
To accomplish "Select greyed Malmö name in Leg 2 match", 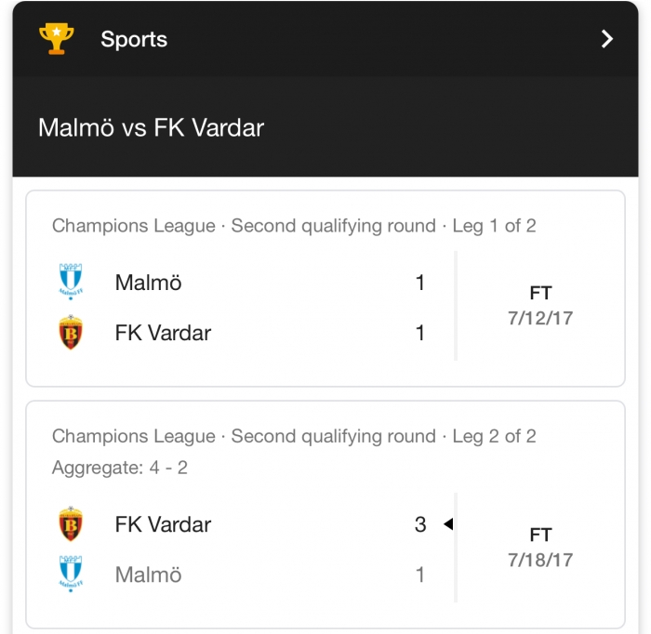I will 148,575.
